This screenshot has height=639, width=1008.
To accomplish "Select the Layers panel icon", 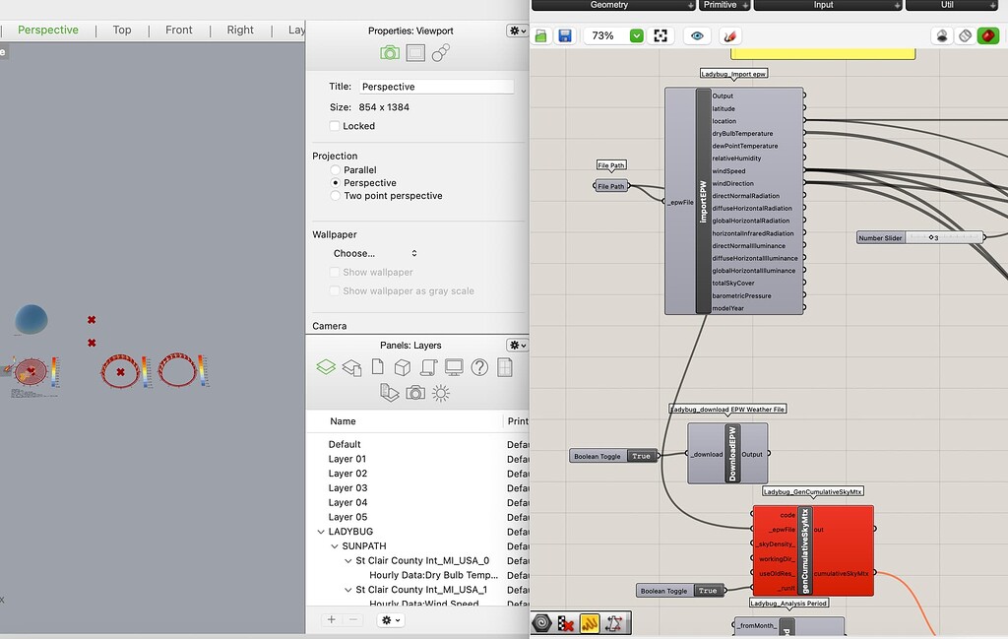I will [326, 367].
